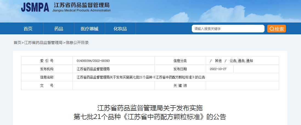Image resolution: width=301 pixels, height=125 pixels.
Task: Click the orange 检索 search button
Action: click(276, 29)
